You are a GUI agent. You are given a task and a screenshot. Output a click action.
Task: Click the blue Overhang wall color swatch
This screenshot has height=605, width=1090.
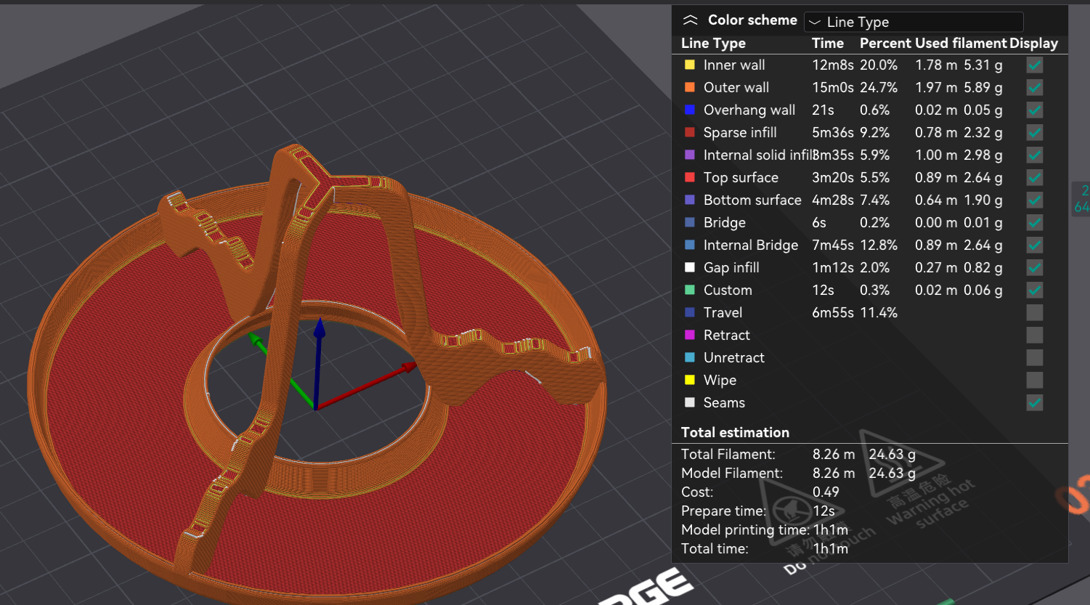(690, 110)
